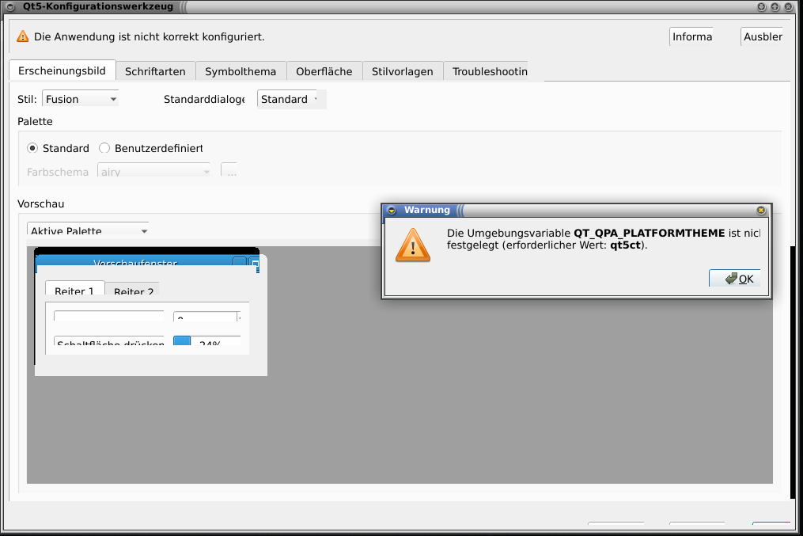The width and height of the screenshot is (803, 536).
Task: Click the 24% progress bar in the preview
Action: click(207, 342)
